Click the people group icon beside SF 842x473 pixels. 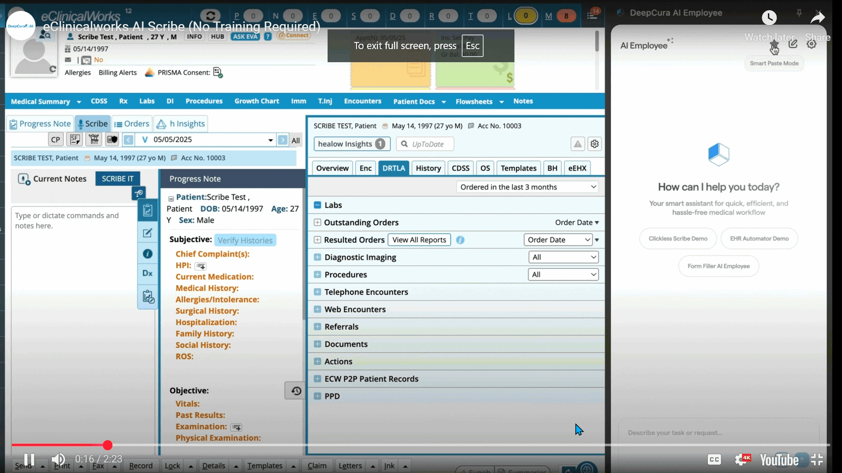94,140
